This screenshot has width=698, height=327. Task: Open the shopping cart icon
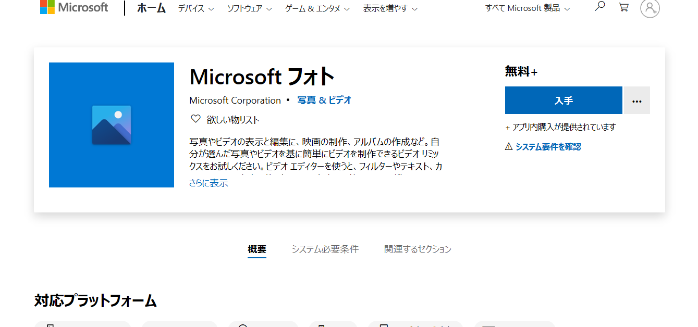click(623, 7)
